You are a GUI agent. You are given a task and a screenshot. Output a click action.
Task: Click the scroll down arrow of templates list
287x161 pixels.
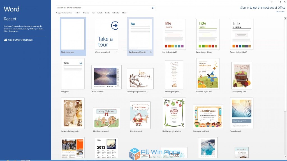[285, 156]
